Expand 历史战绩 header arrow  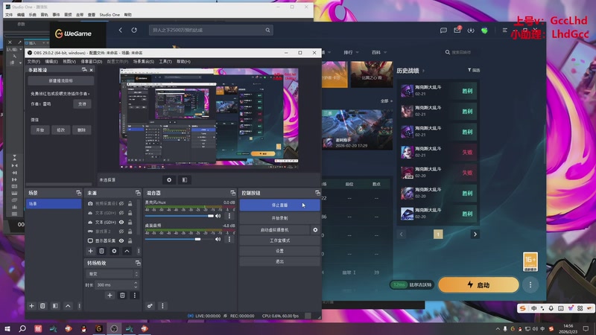423,71
